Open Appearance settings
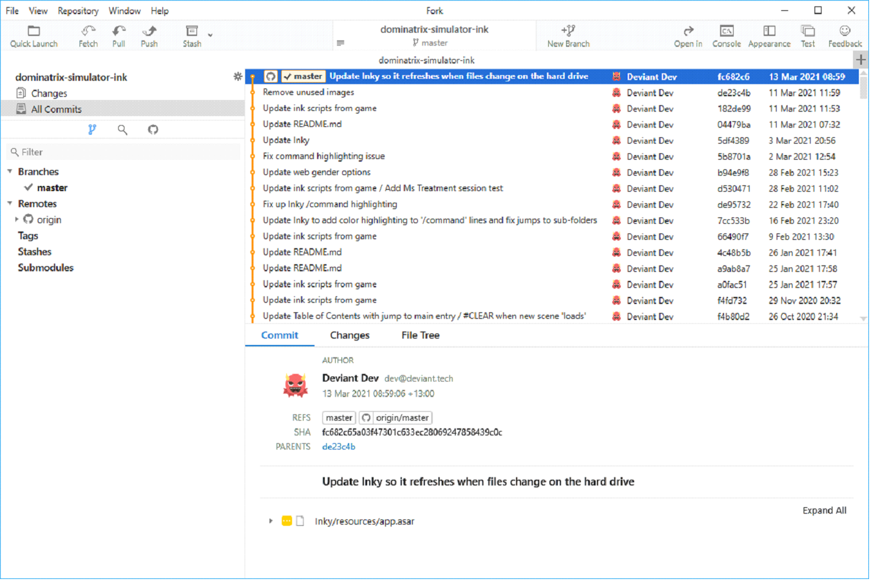Screen dimensions: 871x581 769,37
